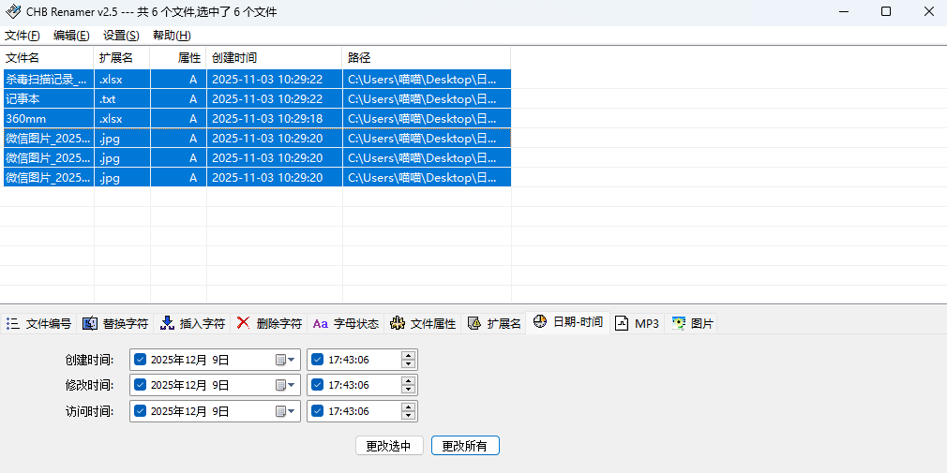Viewport: 947px width, 473px height.
Task: Select the 记事本 .txt file row
Action: coord(47,99)
